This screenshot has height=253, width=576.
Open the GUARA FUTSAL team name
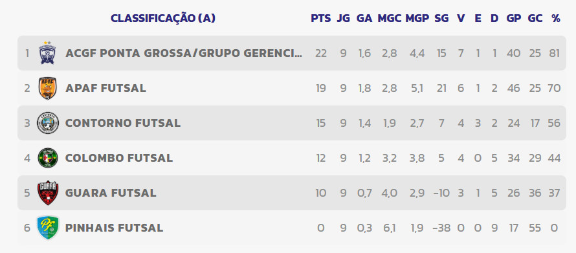111,193
